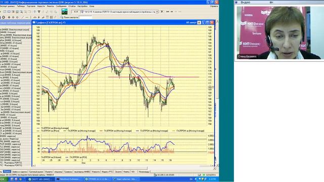The image size is (324, 182).
Task: Click the chart's horizontal scrollbar
Action: [123, 165]
